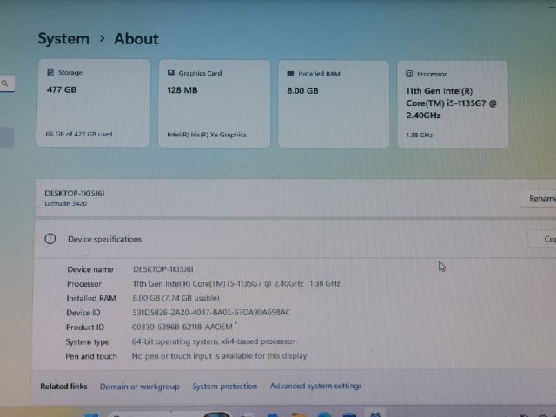Image resolution: width=556 pixels, height=417 pixels.
Task: Click the Intel(R) Iris(R) Xe Graphics text
Action: (207, 135)
